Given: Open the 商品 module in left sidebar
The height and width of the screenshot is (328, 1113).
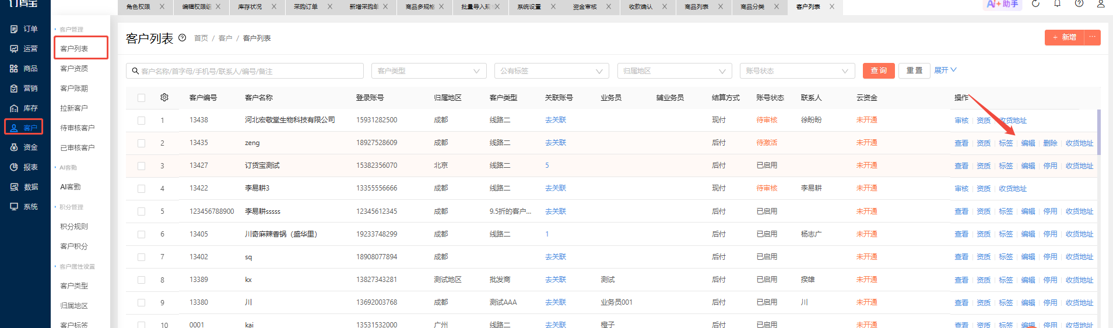Looking at the screenshot, I should [24, 69].
